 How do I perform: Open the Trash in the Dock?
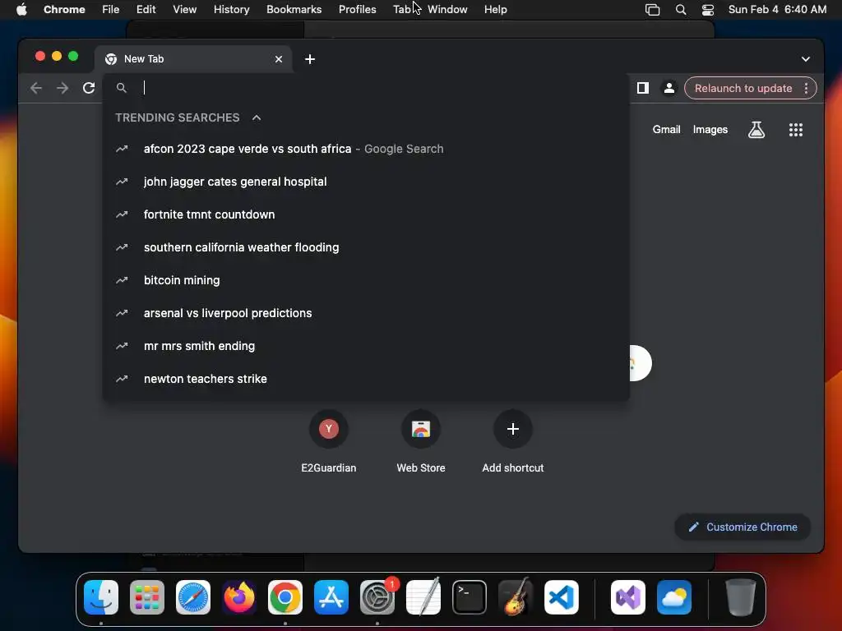coord(741,597)
